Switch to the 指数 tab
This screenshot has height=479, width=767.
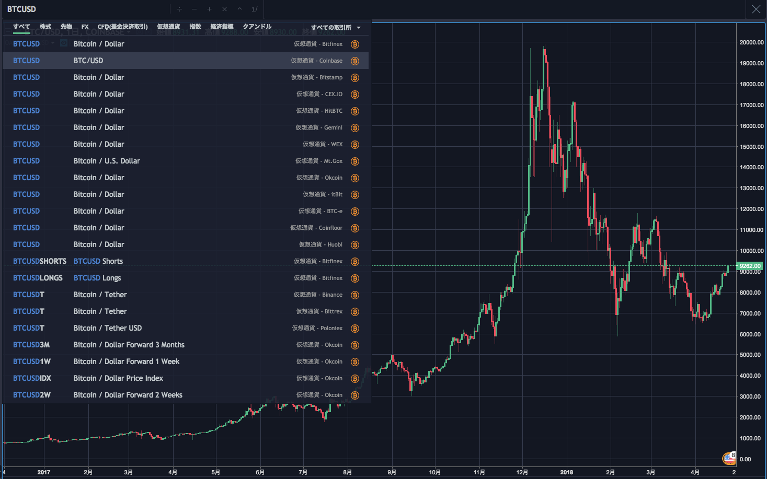pos(196,27)
